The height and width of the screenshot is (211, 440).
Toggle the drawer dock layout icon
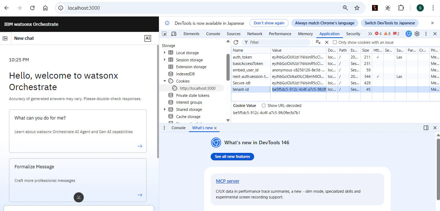(x=426, y=128)
